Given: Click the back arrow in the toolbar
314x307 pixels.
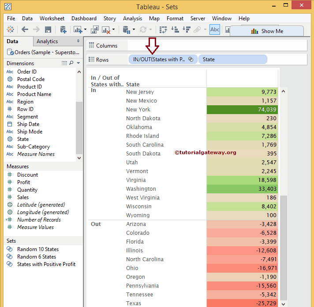Looking at the screenshot, I should pyautogui.click(x=25, y=30).
